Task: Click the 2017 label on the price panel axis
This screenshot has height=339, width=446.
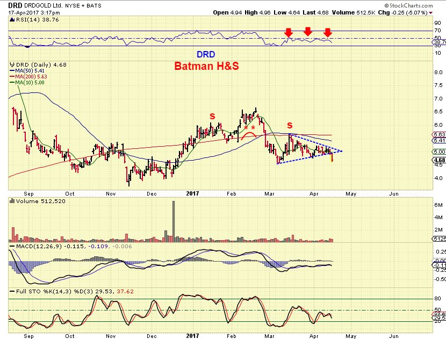Action: (192, 193)
